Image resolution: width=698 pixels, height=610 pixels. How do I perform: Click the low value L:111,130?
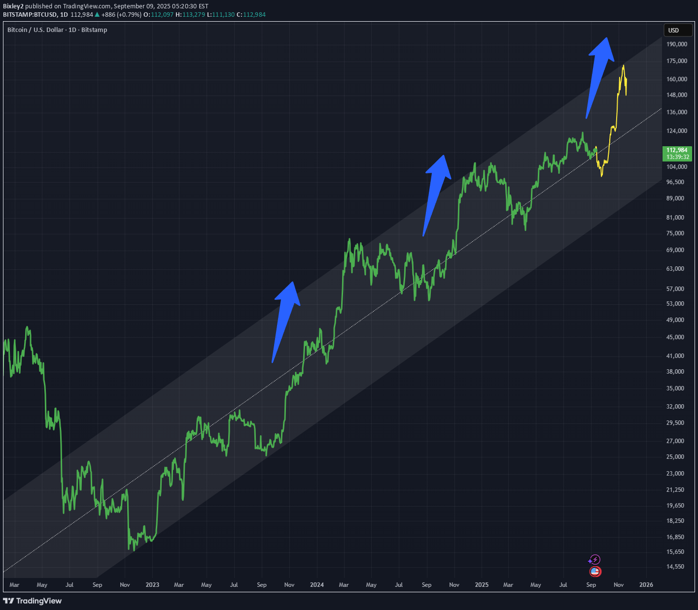point(221,15)
